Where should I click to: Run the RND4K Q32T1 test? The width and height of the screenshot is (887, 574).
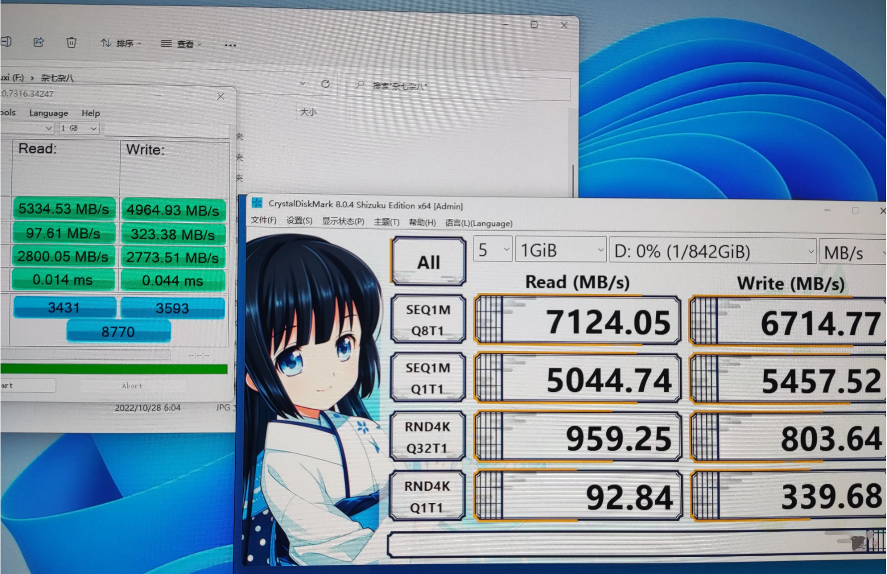pyautogui.click(x=428, y=437)
